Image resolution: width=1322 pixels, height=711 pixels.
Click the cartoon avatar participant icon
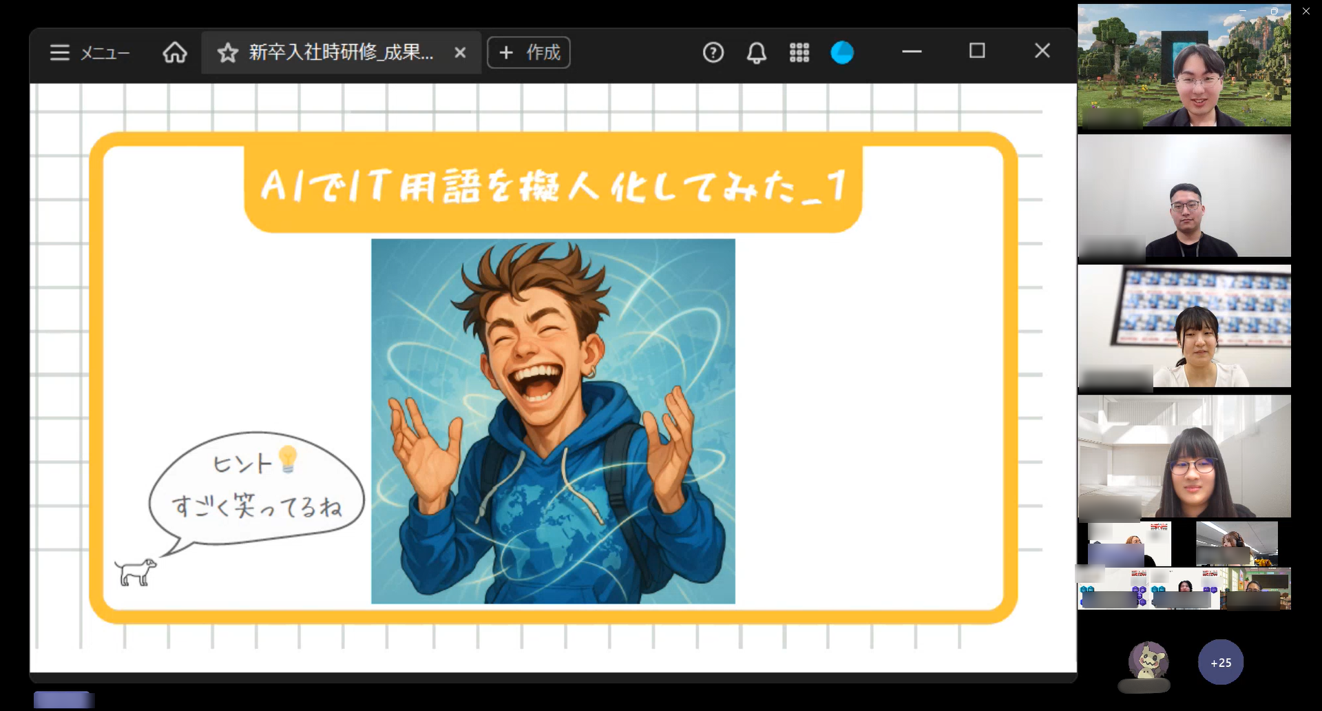(x=1148, y=660)
